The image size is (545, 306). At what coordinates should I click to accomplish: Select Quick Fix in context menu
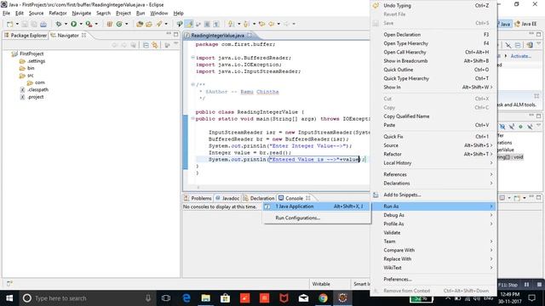(433, 137)
